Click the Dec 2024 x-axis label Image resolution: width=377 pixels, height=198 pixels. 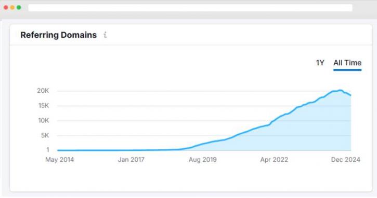click(x=345, y=160)
